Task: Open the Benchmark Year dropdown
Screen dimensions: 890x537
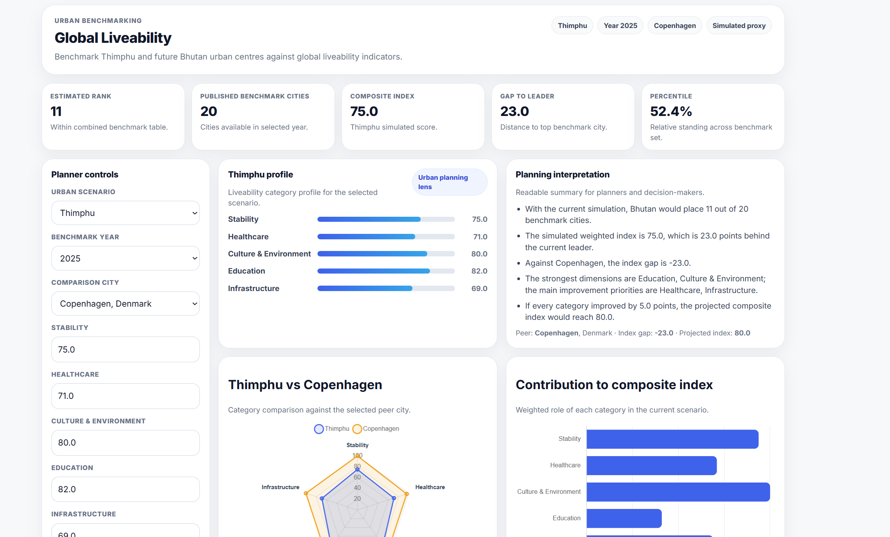Action: pyautogui.click(x=125, y=258)
